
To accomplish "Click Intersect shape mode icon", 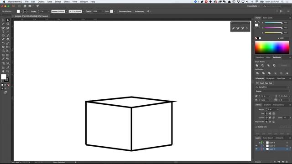I will click(269, 66).
